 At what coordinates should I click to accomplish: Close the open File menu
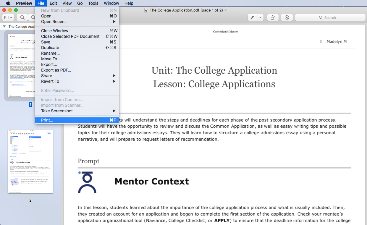pyautogui.click(x=41, y=3)
